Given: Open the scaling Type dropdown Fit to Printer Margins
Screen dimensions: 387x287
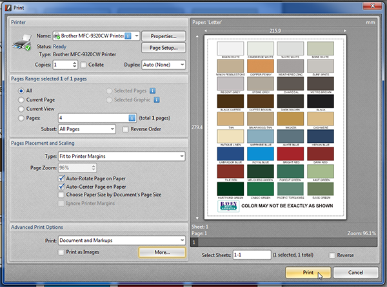Looking at the screenshot, I should (122, 156).
